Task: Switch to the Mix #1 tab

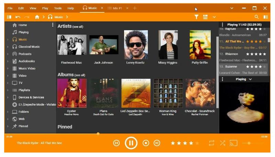Action: coord(115,8)
